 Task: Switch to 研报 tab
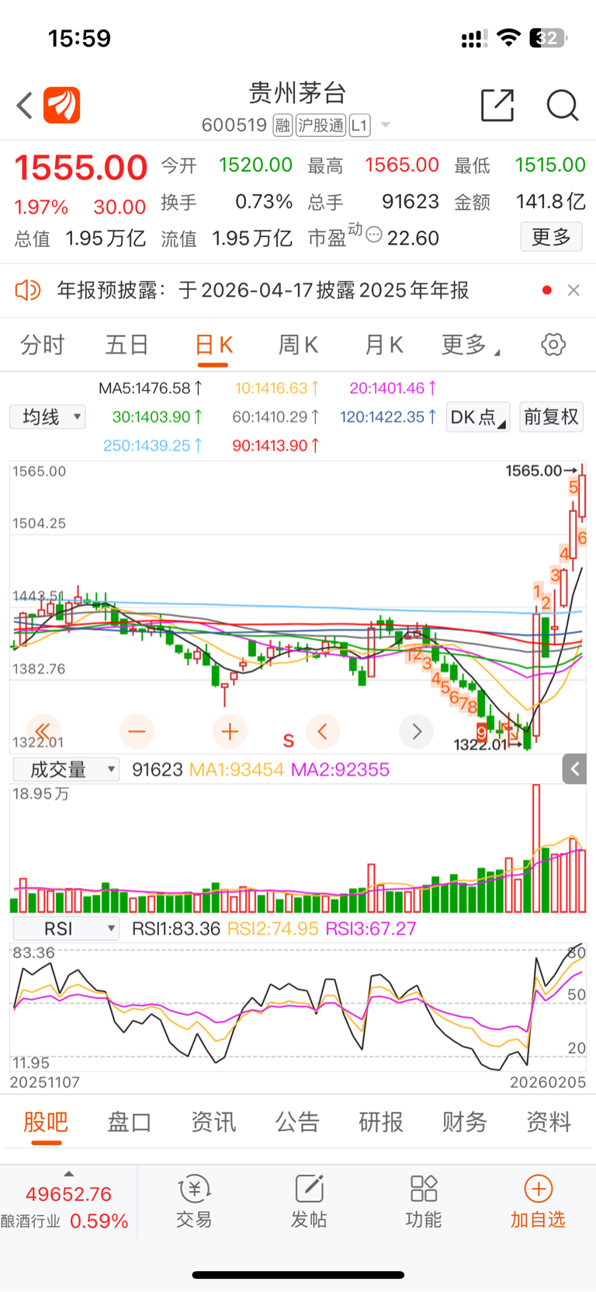381,1122
